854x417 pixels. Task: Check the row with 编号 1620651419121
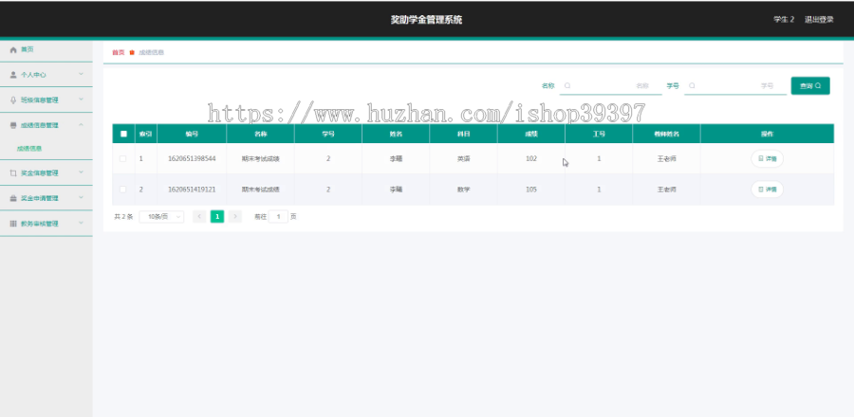[x=123, y=190]
